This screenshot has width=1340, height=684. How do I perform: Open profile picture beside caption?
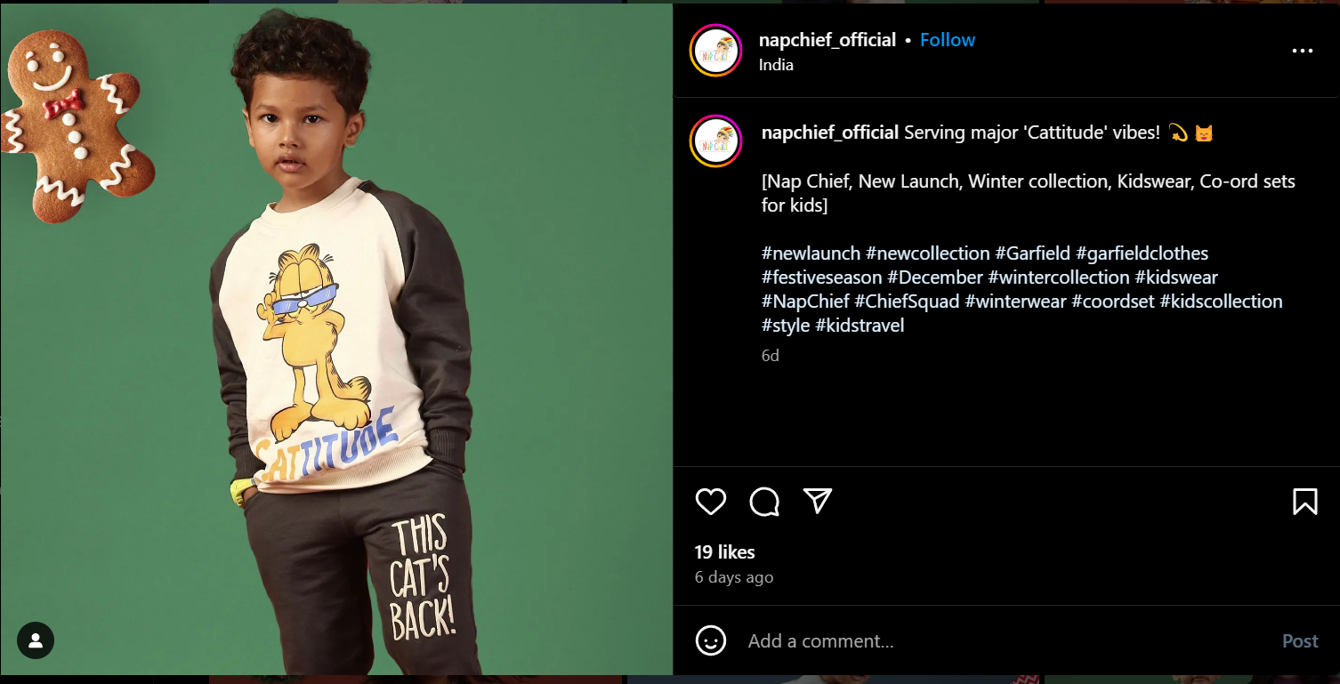(x=715, y=141)
